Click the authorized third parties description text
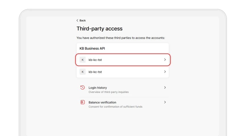 click(x=121, y=38)
